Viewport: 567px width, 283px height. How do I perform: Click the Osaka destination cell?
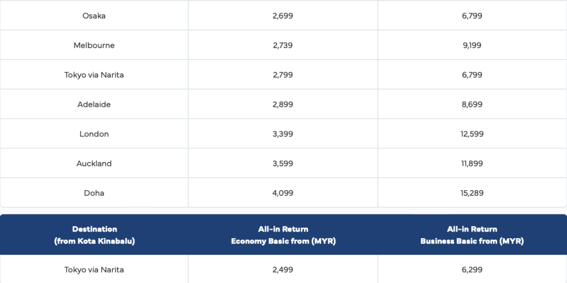[94, 16]
